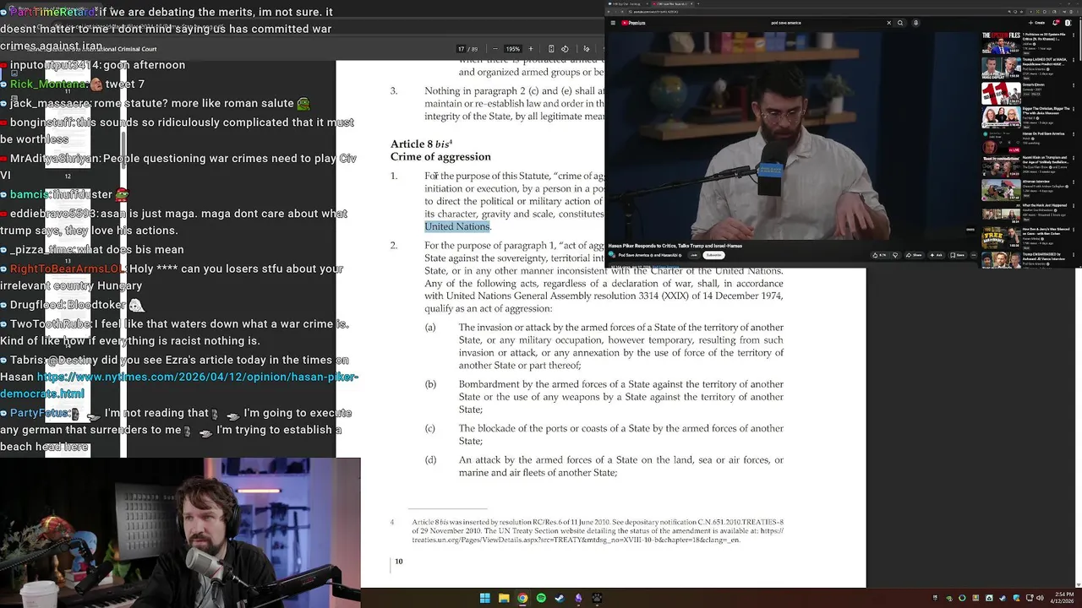Click the PDF fit to page icon

(x=551, y=49)
